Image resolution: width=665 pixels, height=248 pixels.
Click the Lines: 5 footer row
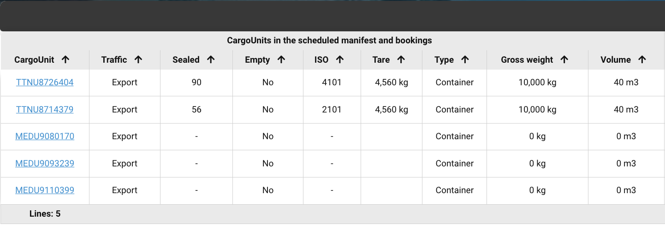coord(45,214)
